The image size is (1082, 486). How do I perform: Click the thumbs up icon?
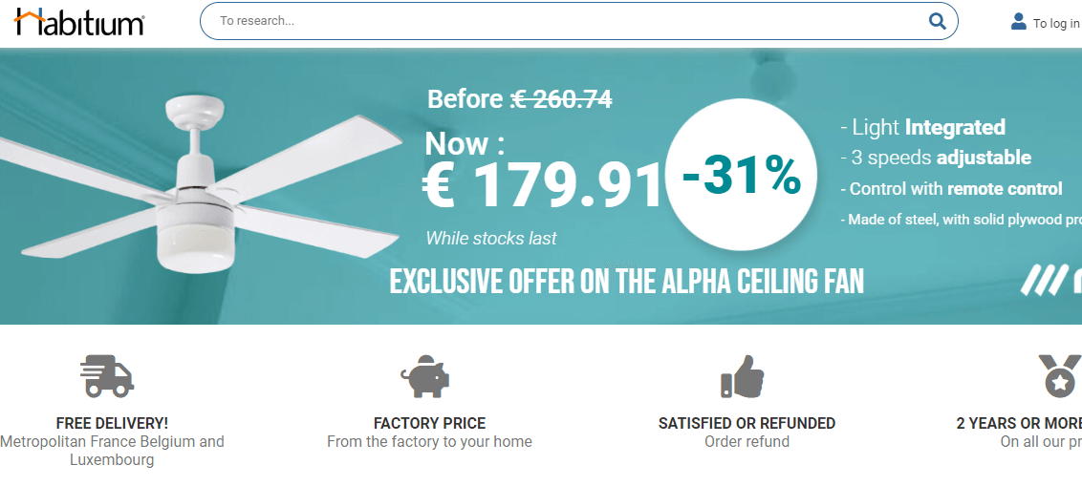pyautogui.click(x=743, y=376)
